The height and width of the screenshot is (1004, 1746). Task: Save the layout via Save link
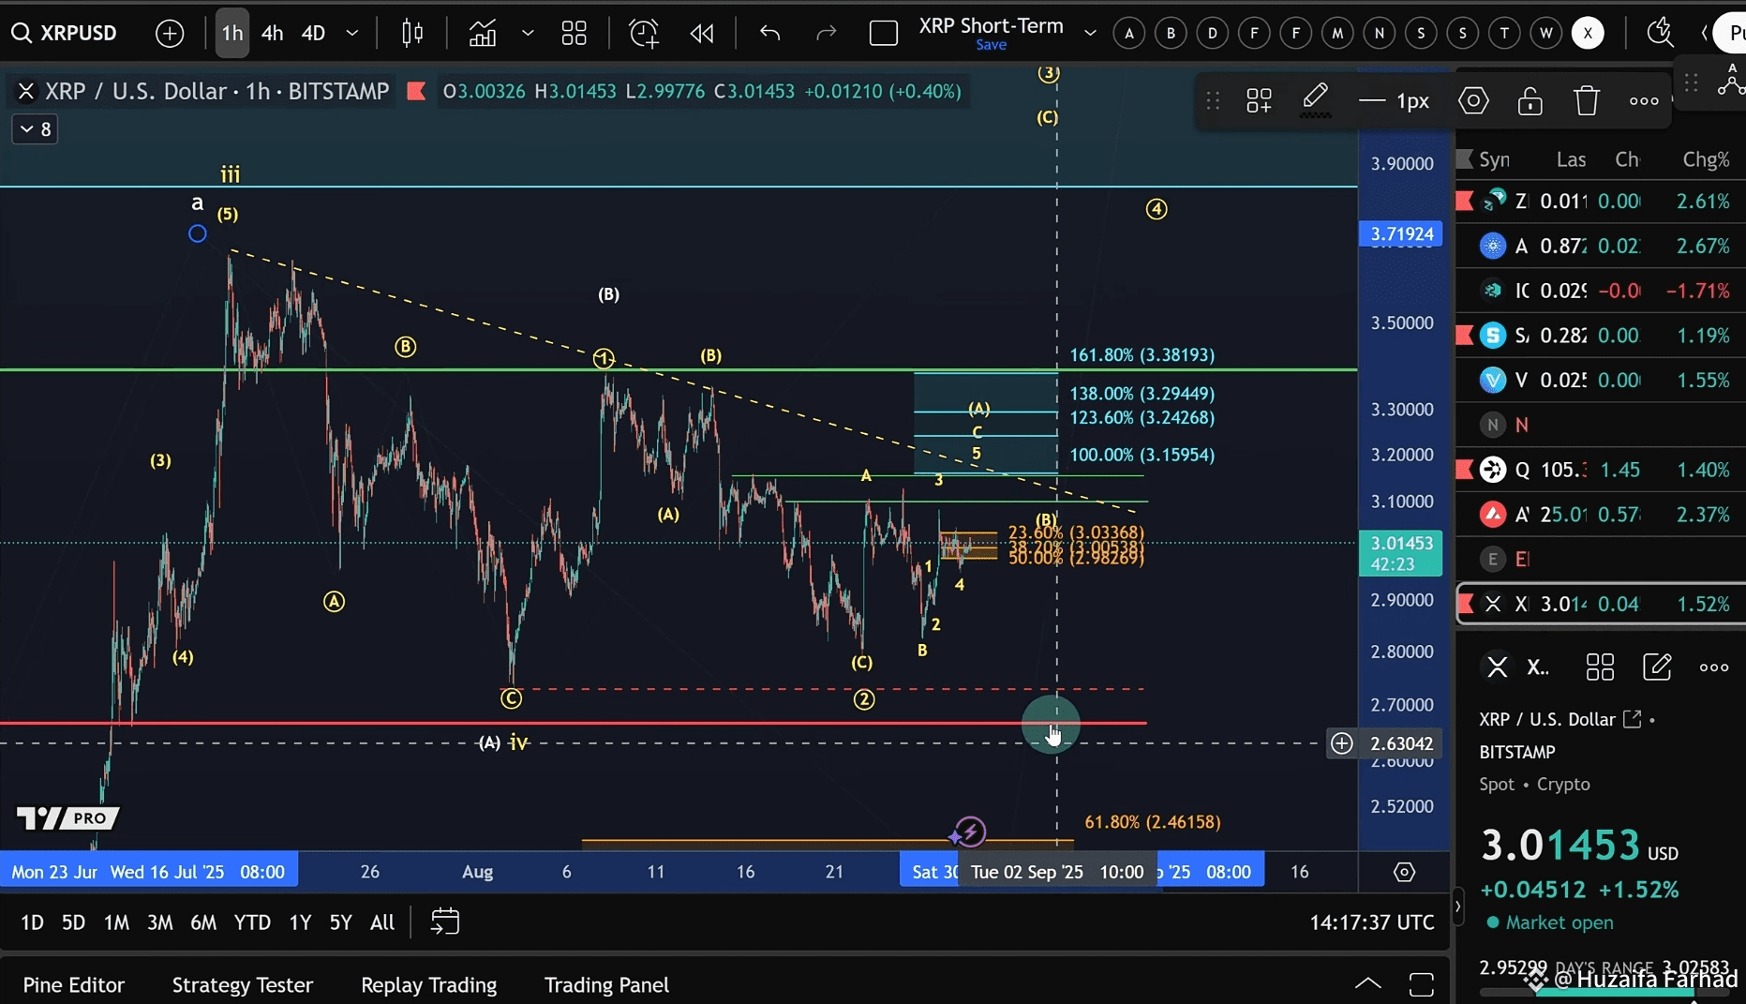pos(991,45)
